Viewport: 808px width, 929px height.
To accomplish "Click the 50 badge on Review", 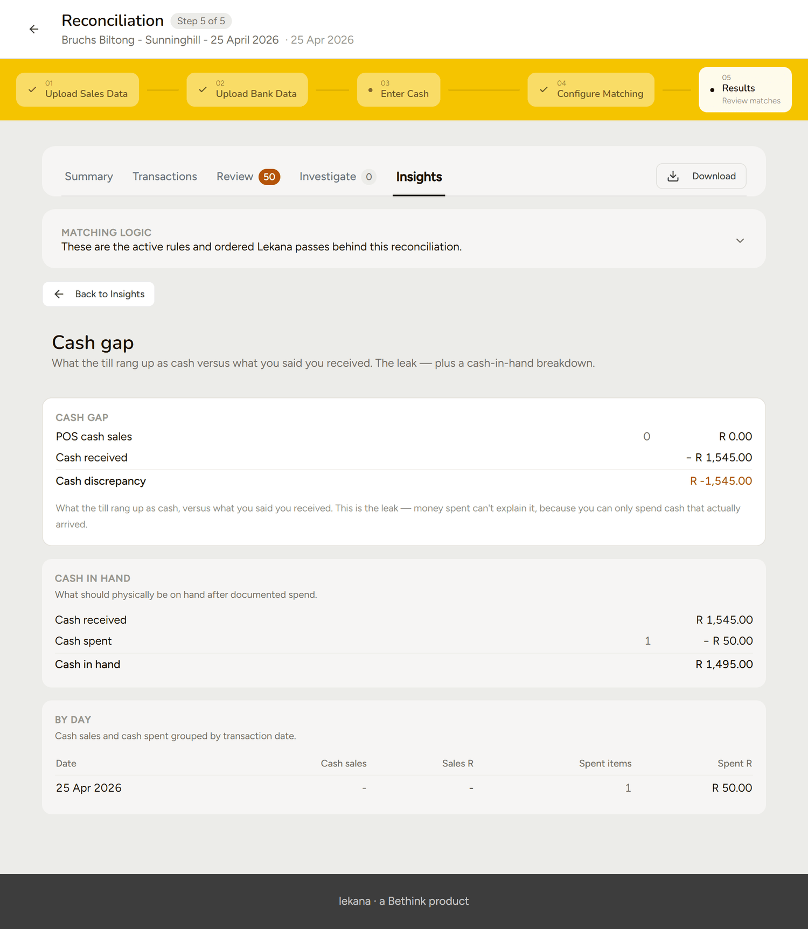I will (x=269, y=177).
